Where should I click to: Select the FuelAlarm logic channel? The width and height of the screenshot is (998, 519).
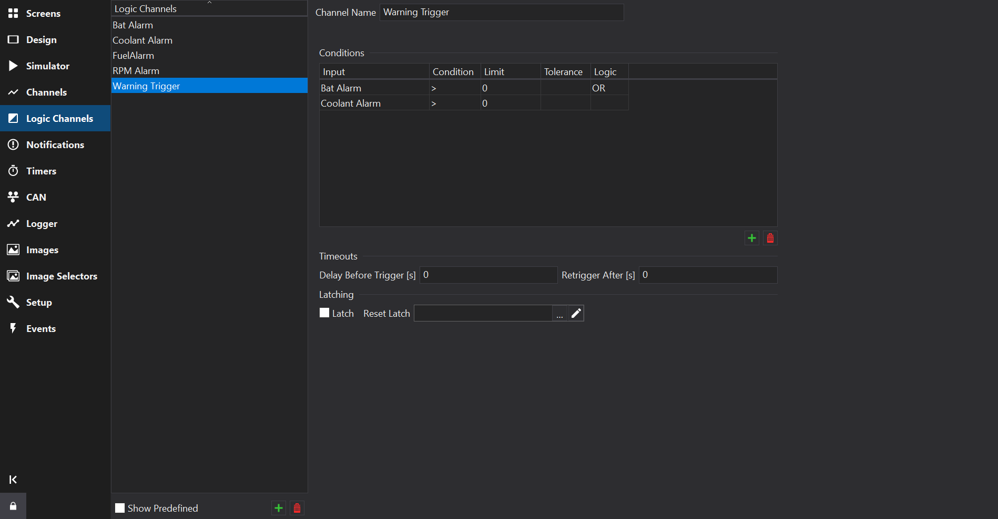click(133, 56)
